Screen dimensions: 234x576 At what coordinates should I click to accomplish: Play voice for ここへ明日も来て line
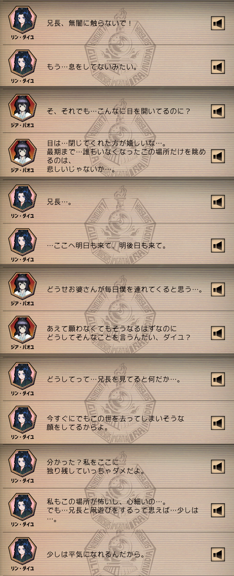(218, 246)
